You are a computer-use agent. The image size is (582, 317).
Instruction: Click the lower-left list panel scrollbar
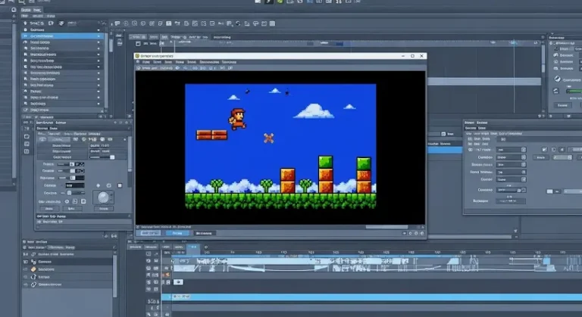(114, 275)
